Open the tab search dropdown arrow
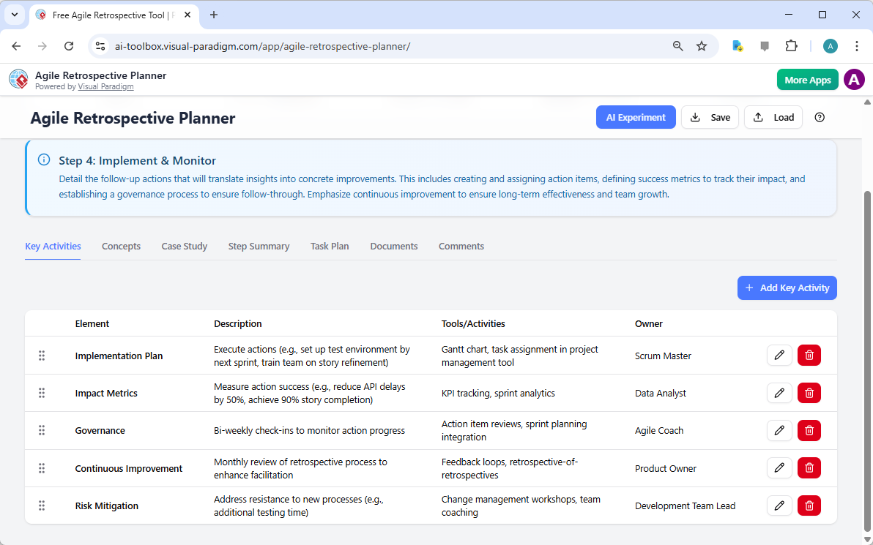 pos(14,15)
